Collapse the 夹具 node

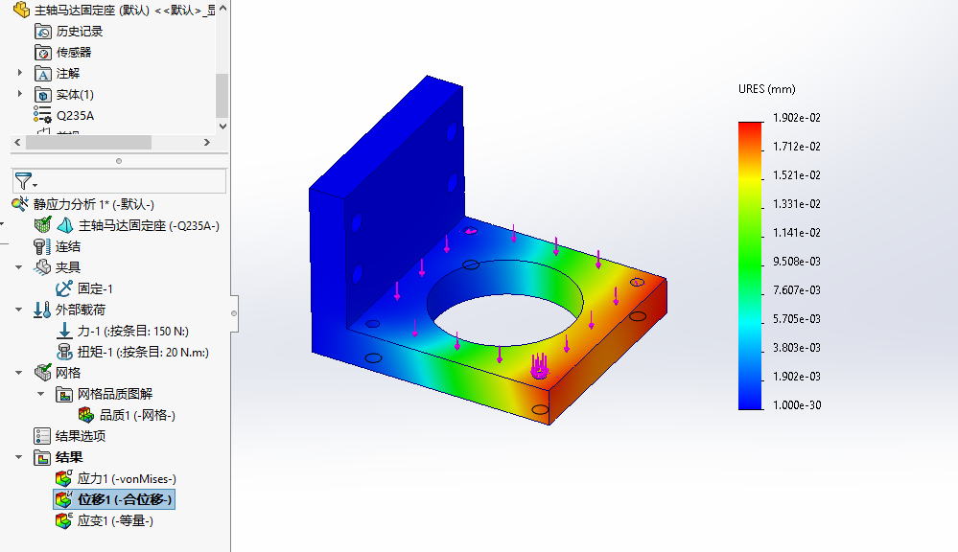coord(19,267)
